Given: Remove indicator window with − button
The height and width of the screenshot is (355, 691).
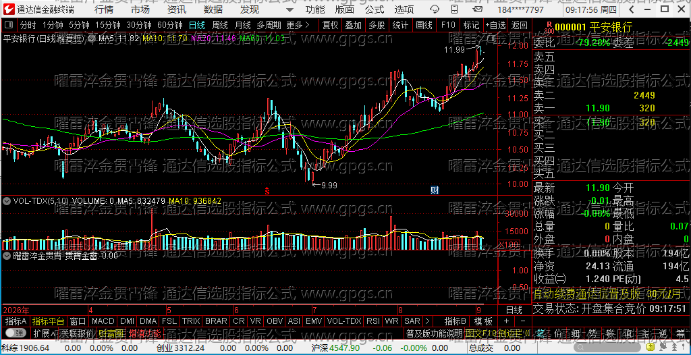Looking at the screenshot, I should coord(523,321).
